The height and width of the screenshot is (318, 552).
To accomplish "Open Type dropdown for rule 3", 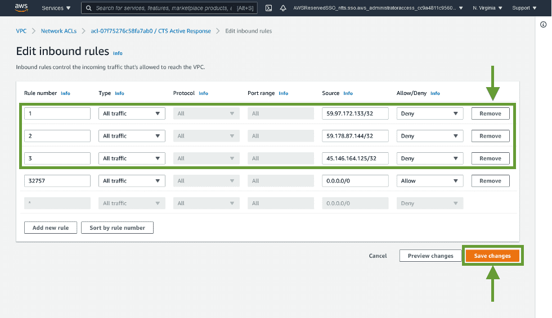I will tap(132, 158).
